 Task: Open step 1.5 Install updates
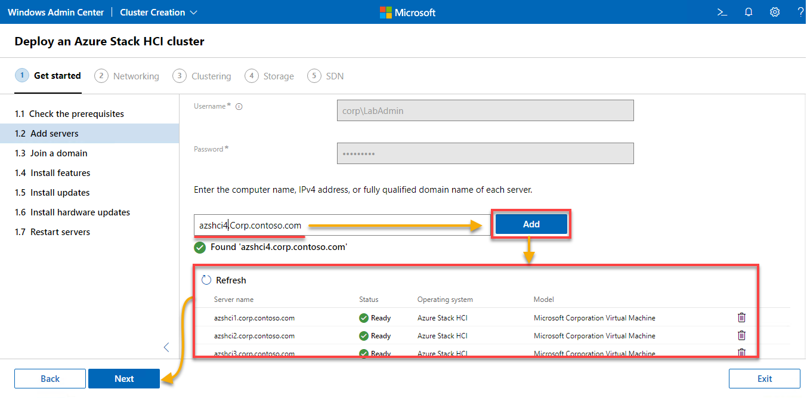(89, 193)
